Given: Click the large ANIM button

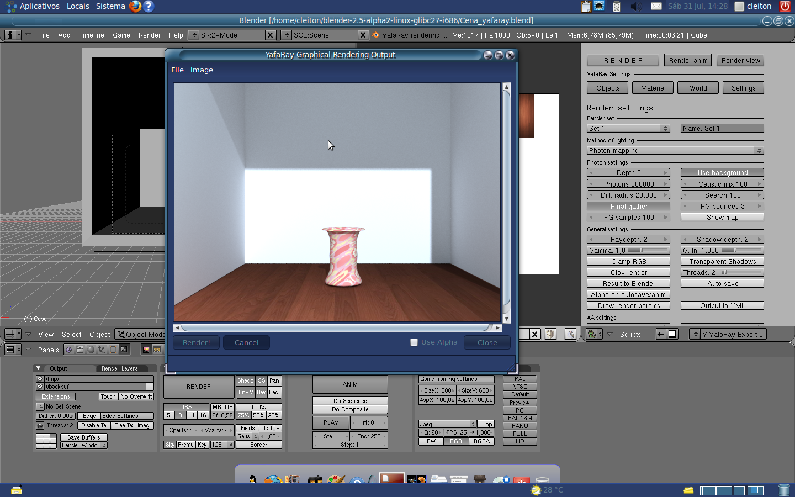Looking at the screenshot, I should (x=350, y=384).
